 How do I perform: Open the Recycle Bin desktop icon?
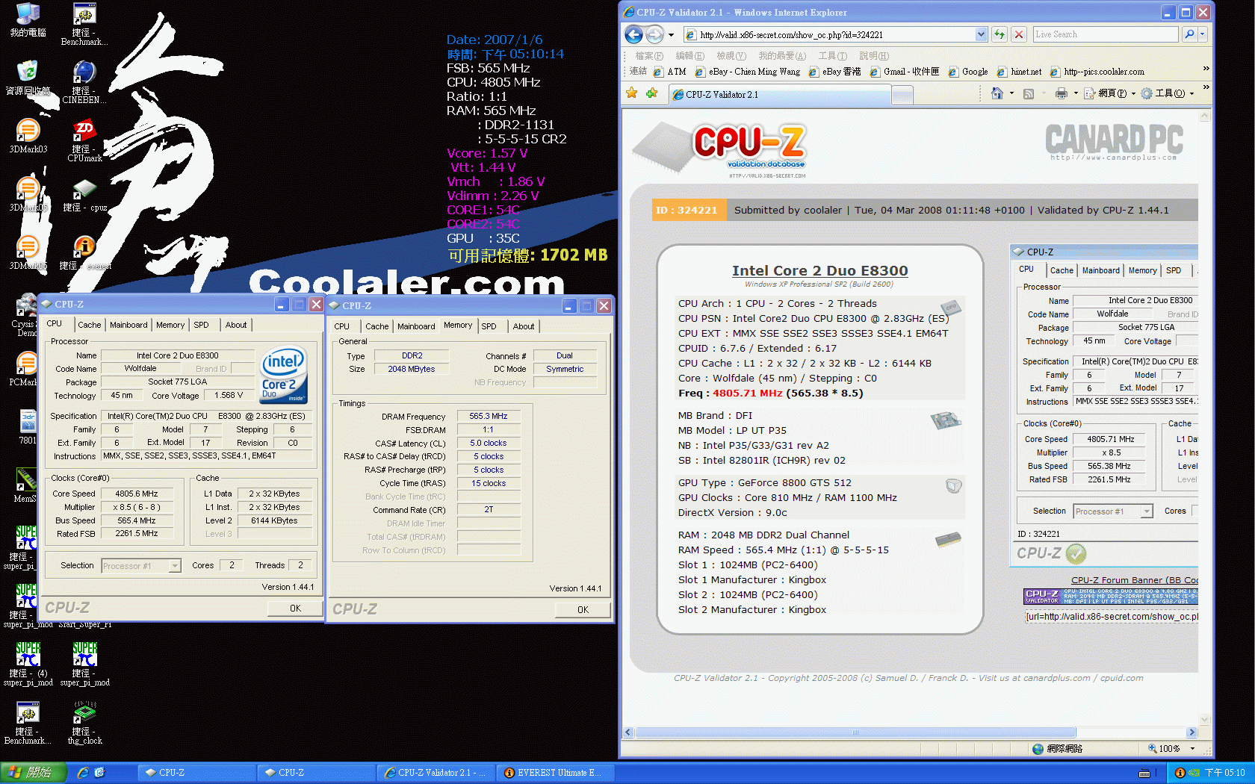[28, 78]
